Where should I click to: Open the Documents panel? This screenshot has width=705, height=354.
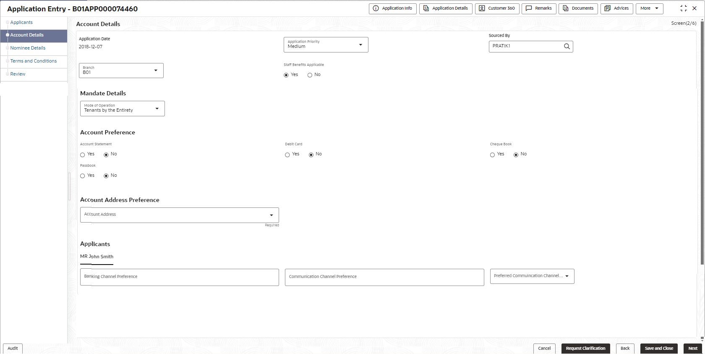pos(578,8)
